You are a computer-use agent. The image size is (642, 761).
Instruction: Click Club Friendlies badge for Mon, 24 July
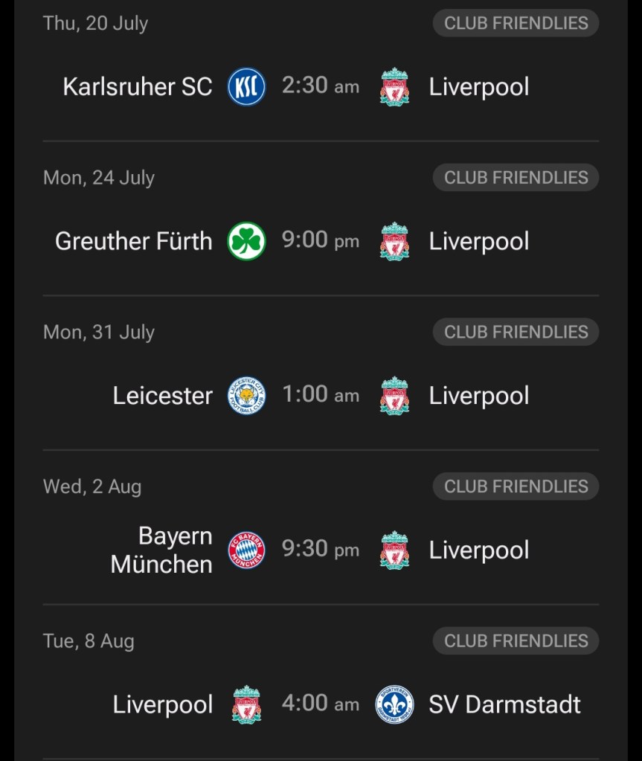516,178
